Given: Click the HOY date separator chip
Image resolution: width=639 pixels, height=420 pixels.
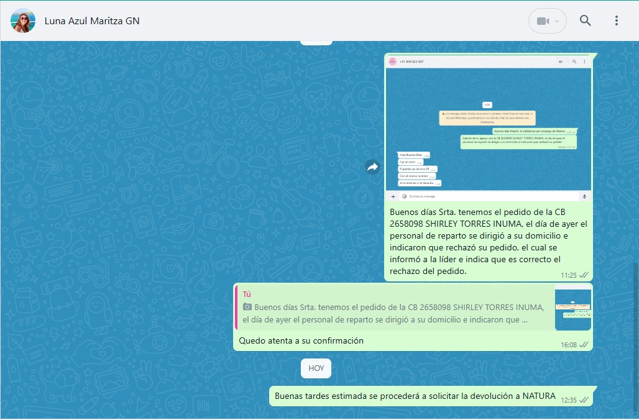Looking at the screenshot, I should click(x=316, y=368).
